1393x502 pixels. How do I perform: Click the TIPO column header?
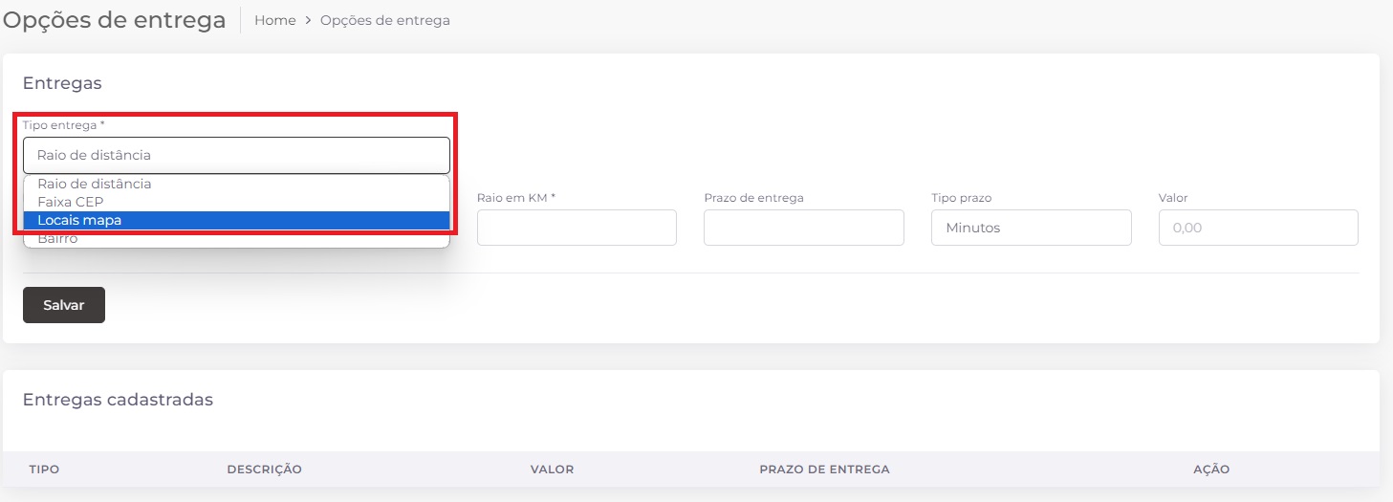[44, 469]
